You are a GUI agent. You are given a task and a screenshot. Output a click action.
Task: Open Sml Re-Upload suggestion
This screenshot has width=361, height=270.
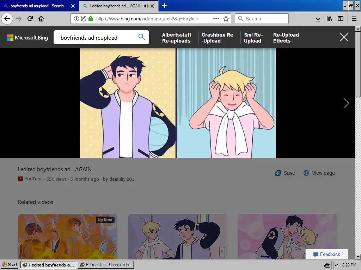[x=253, y=38]
